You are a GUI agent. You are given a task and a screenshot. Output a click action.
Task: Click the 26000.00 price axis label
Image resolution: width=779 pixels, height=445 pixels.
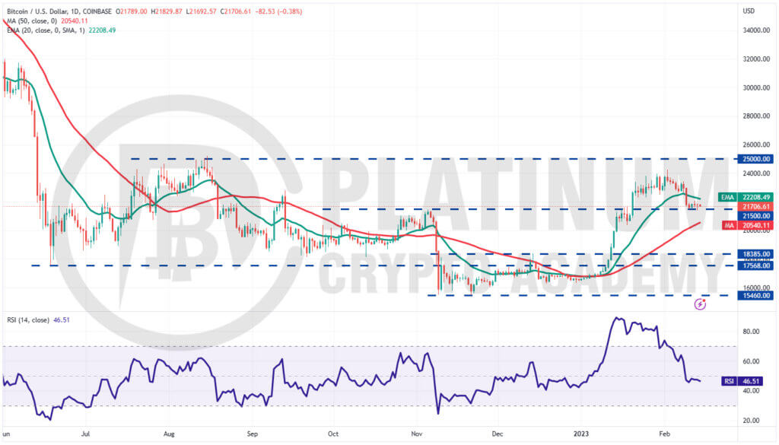[x=756, y=145]
